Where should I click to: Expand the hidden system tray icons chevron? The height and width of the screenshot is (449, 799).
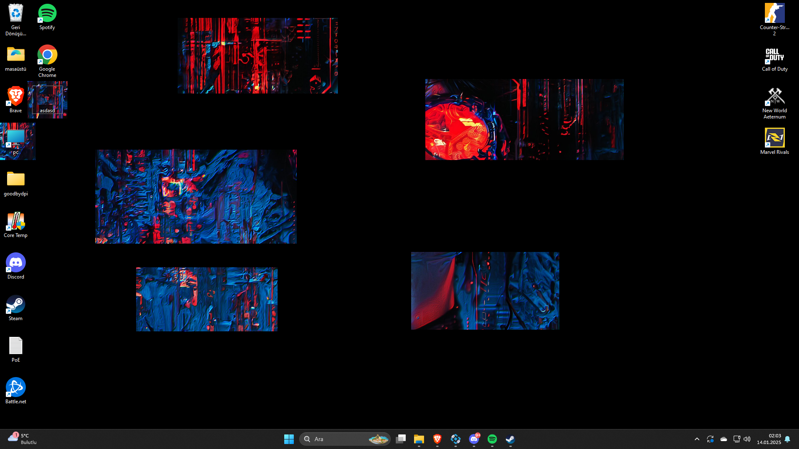697,439
